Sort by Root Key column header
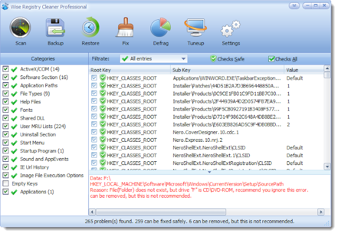 click(129, 70)
